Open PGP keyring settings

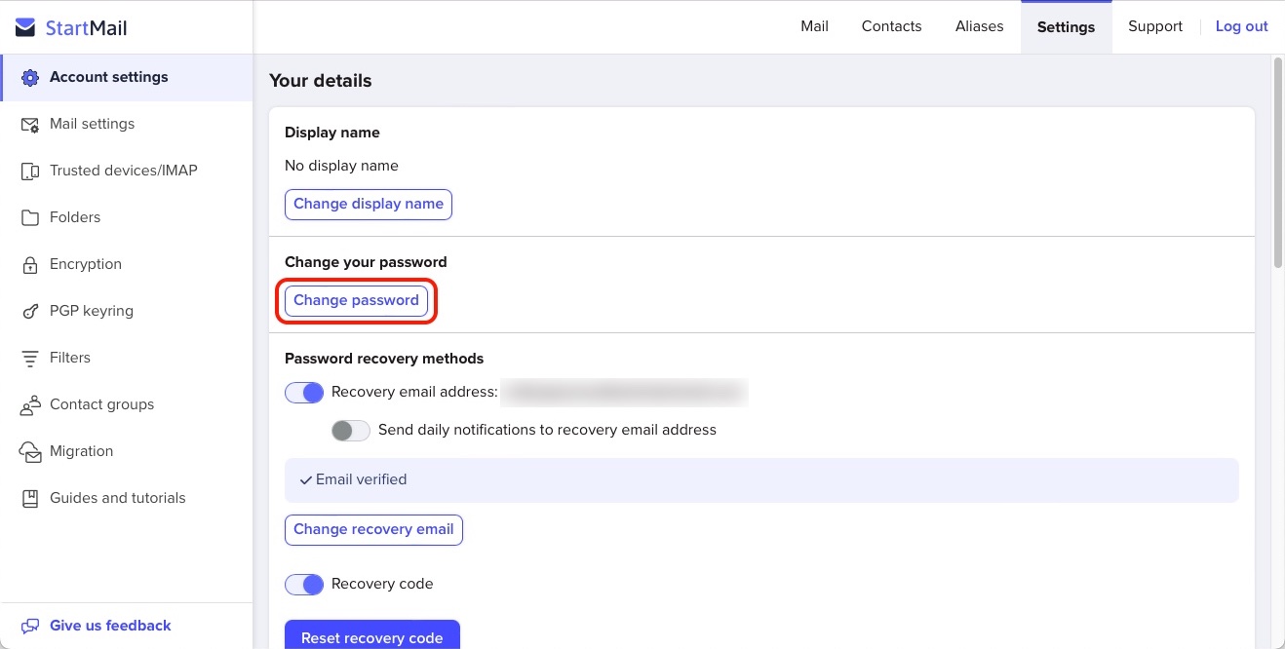(x=127, y=312)
